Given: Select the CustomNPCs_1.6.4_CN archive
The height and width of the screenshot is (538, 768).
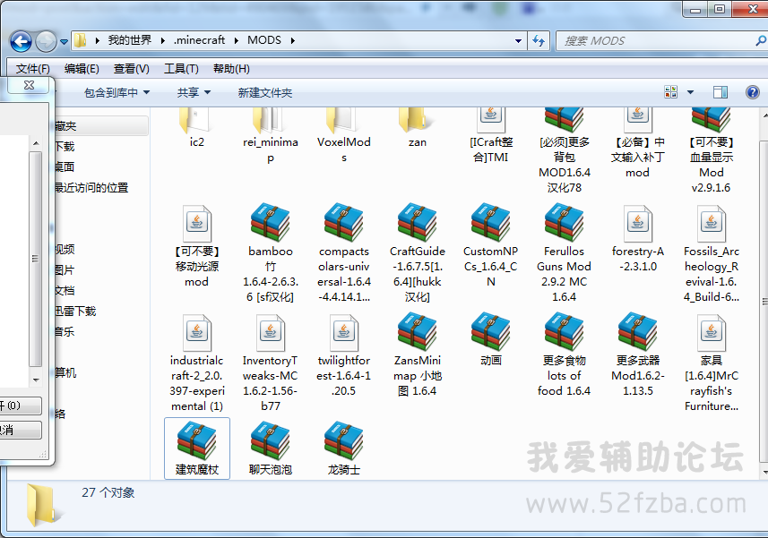Looking at the screenshot, I should point(491,246).
